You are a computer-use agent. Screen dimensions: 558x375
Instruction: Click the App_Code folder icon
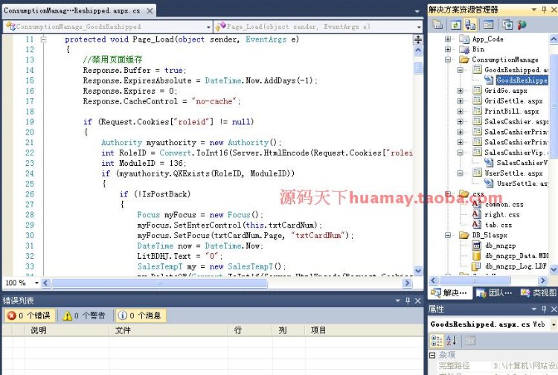coord(464,39)
